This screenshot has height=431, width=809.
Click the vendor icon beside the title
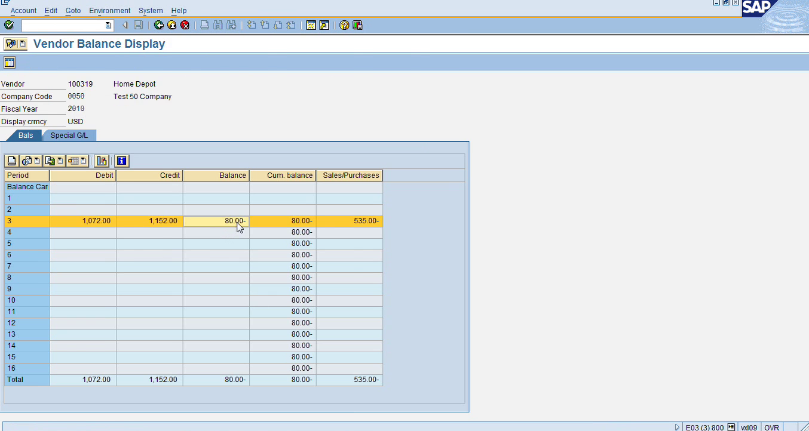(x=10, y=44)
